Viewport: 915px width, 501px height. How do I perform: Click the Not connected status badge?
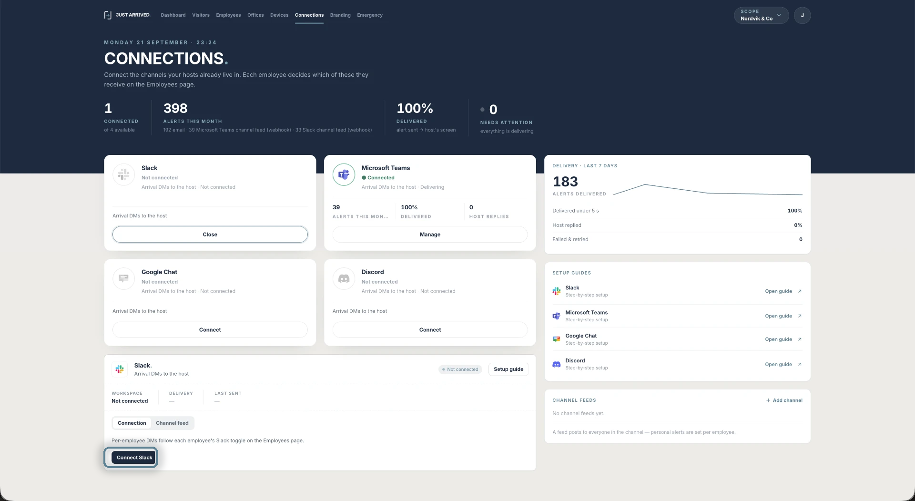[460, 369]
